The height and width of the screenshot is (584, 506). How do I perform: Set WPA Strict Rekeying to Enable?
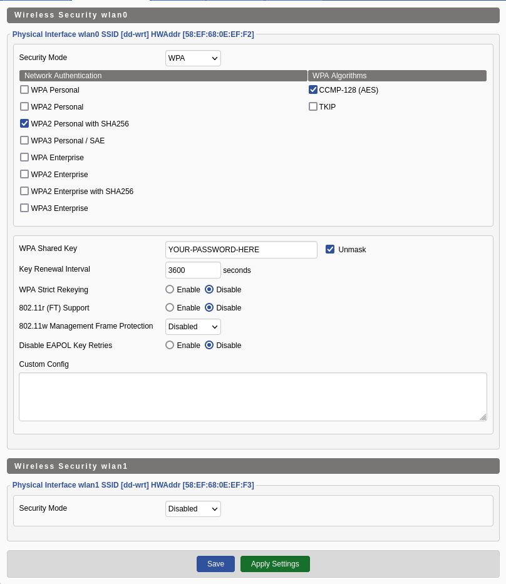tap(170, 289)
